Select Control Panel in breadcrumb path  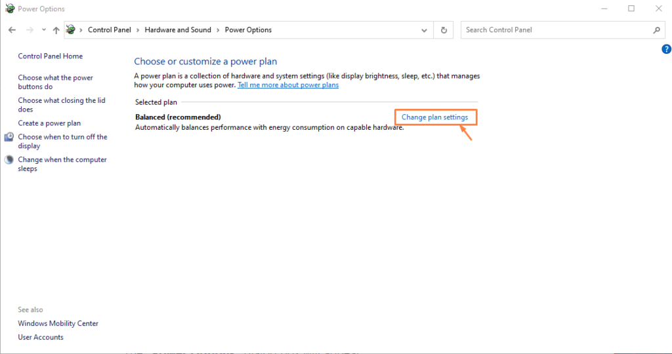(x=109, y=30)
